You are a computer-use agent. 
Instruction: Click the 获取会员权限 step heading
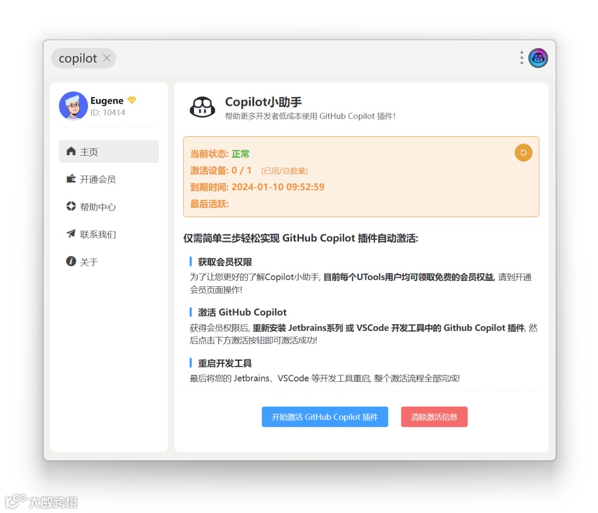click(x=225, y=262)
